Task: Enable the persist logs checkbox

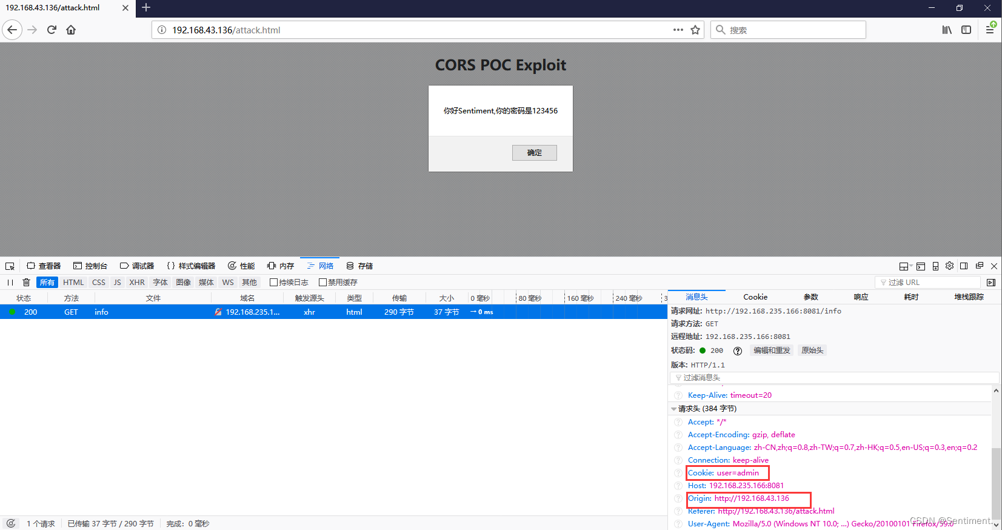Action: click(273, 283)
